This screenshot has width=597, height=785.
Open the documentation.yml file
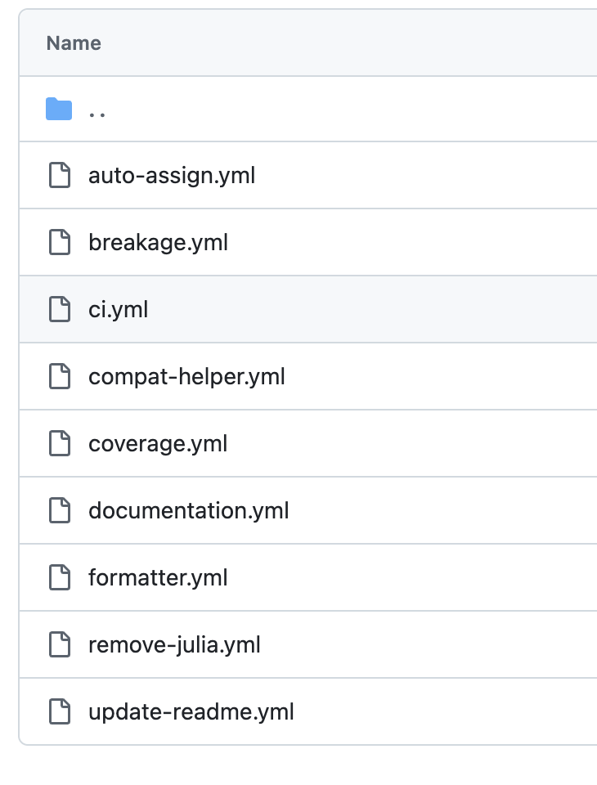click(188, 510)
